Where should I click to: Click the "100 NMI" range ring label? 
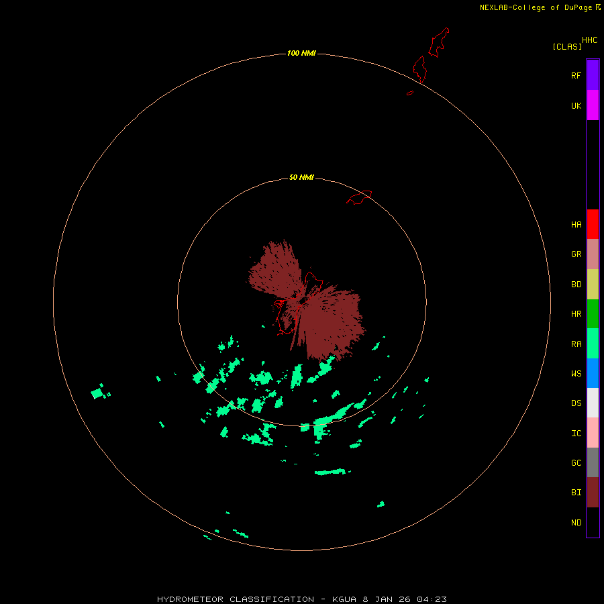[301, 53]
